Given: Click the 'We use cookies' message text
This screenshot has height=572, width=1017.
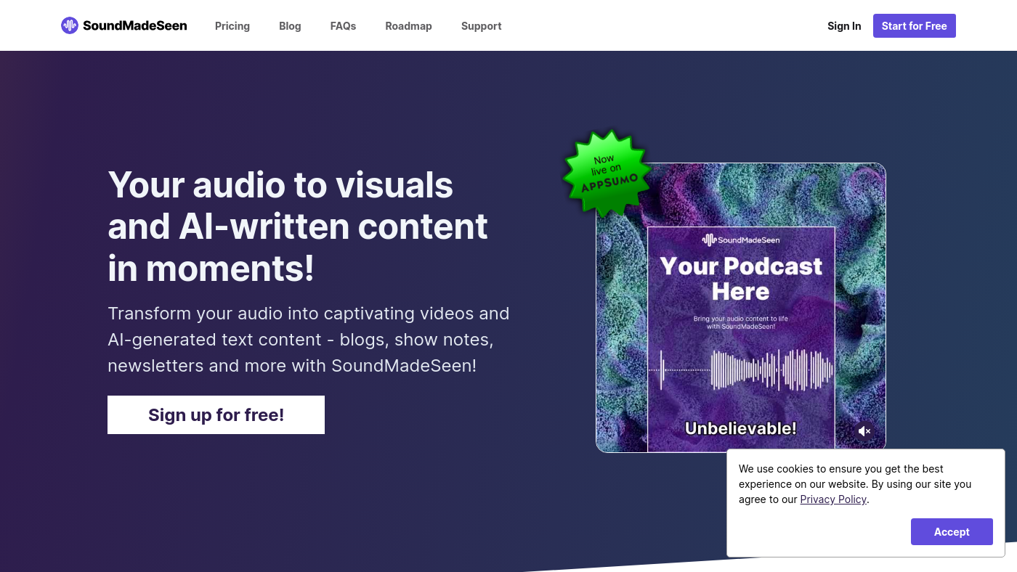Looking at the screenshot, I should point(855,484).
